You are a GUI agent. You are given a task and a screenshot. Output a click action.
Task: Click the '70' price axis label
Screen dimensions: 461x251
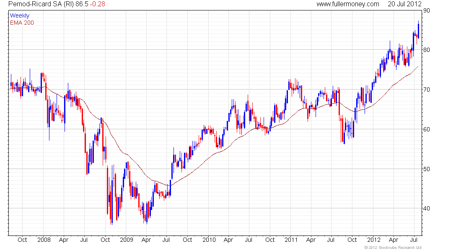click(426, 90)
